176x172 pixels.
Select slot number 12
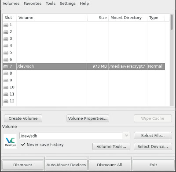click(x=12, y=101)
